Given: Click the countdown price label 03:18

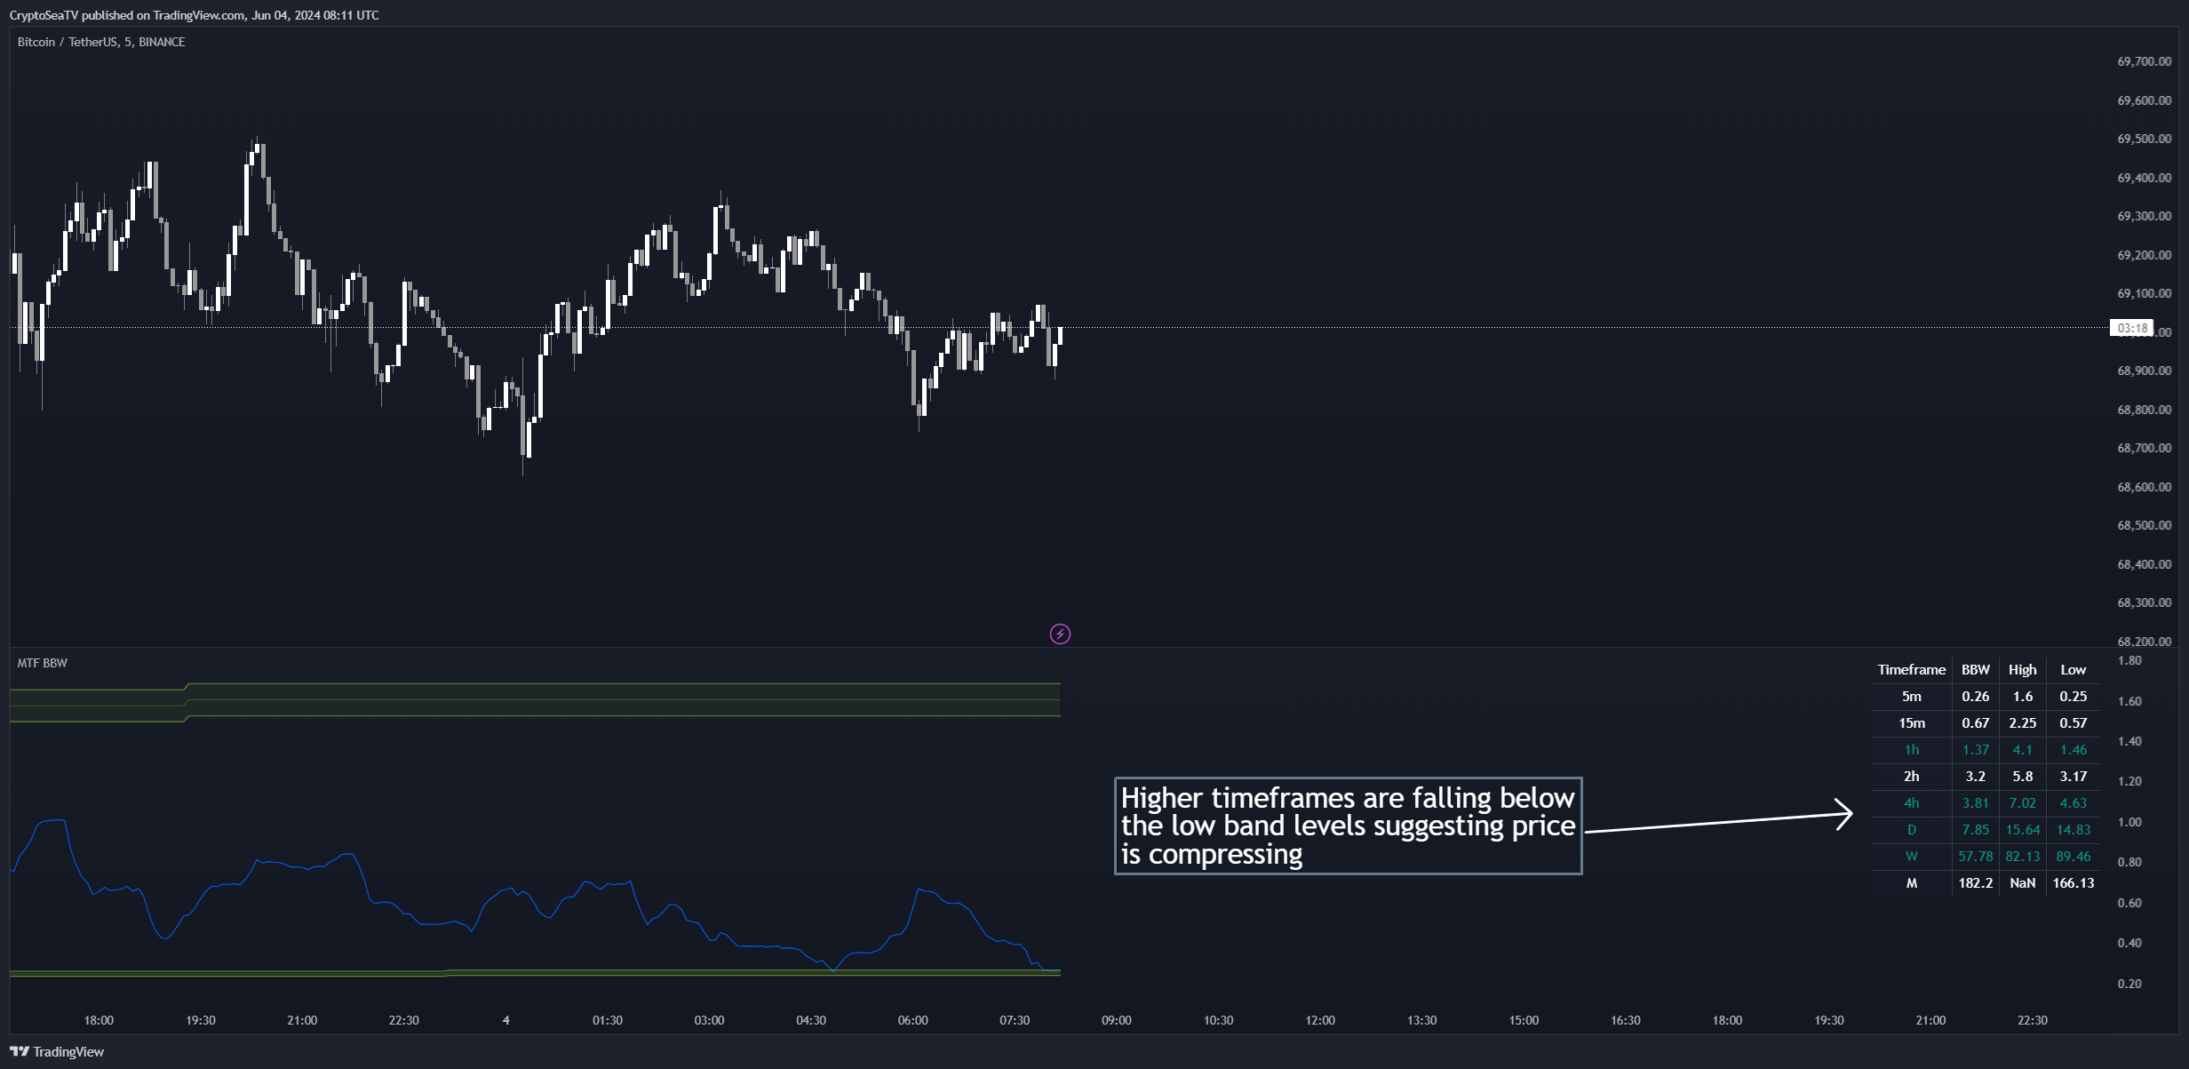Looking at the screenshot, I should coord(2132,328).
